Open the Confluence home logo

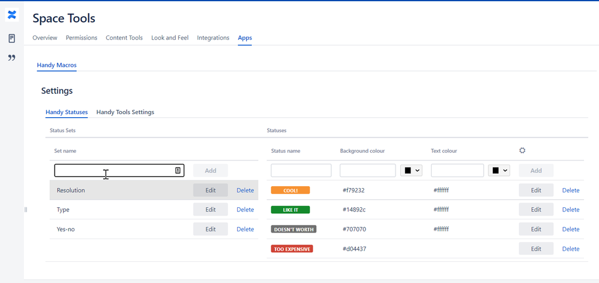click(12, 14)
